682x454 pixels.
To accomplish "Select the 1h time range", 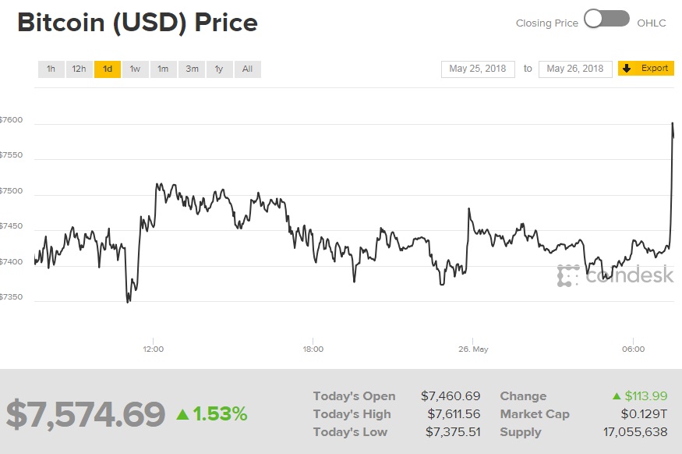I will pyautogui.click(x=51, y=69).
